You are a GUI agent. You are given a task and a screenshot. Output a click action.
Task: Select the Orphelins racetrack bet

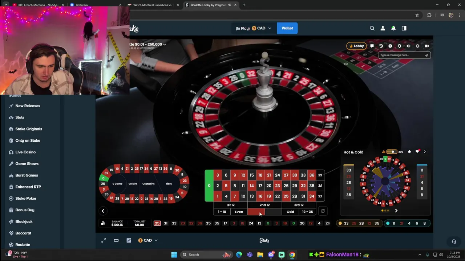pyautogui.click(x=149, y=184)
